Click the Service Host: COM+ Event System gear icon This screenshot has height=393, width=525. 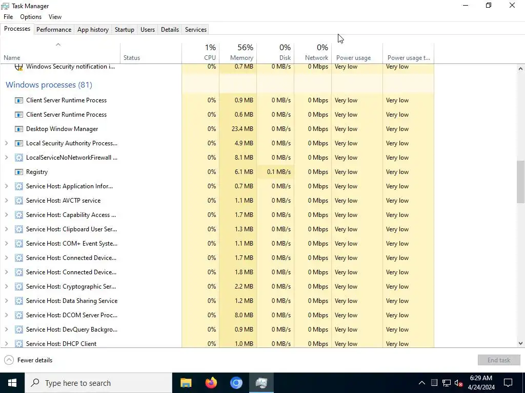click(19, 244)
